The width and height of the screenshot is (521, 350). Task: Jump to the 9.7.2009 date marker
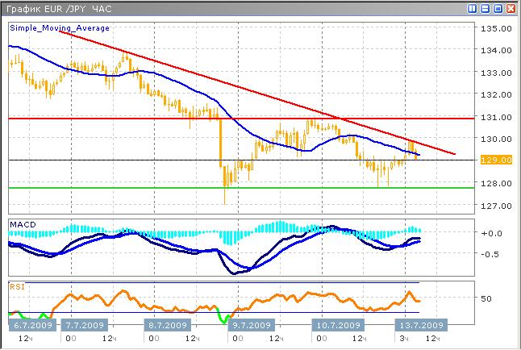[x=252, y=325]
